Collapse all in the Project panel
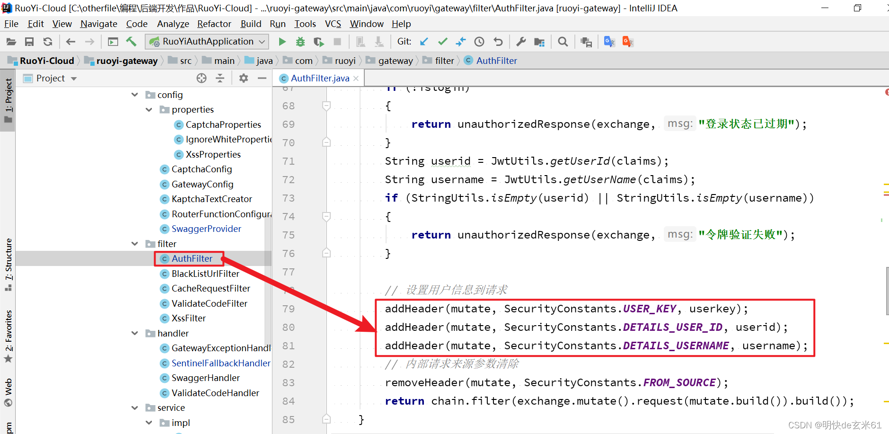Image resolution: width=889 pixels, height=434 pixels. (220, 78)
